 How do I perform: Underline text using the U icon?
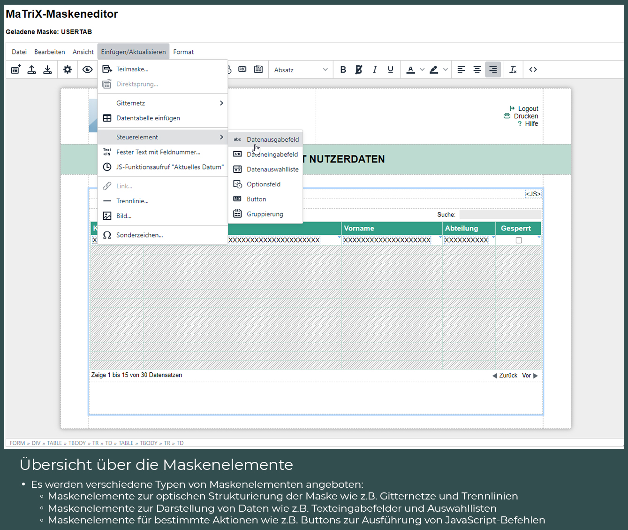(390, 69)
